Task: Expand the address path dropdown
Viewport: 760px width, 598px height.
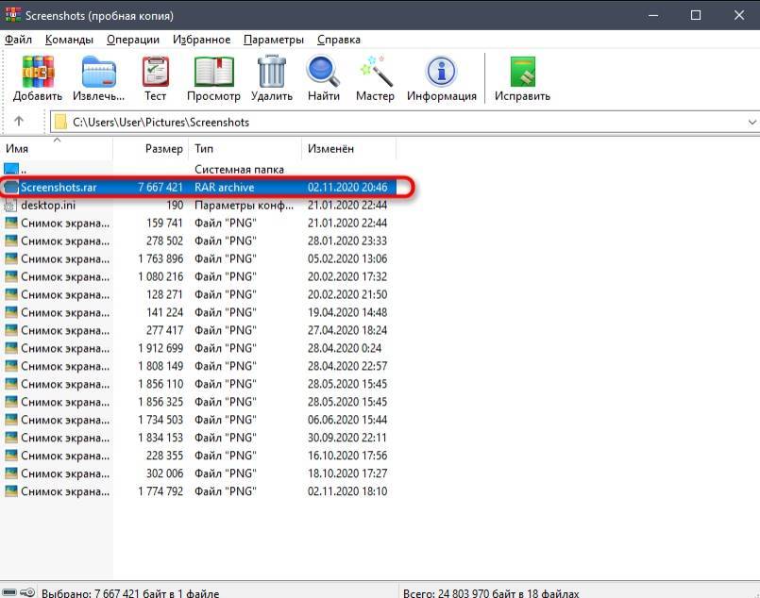Action: [x=752, y=122]
